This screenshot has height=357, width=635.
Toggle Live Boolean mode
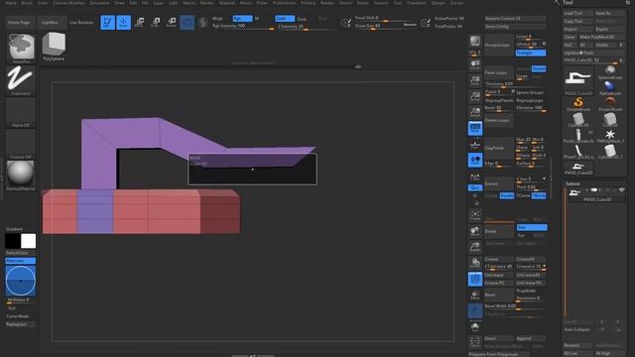81,23
